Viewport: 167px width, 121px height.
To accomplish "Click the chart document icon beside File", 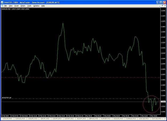I will pos(2,6).
